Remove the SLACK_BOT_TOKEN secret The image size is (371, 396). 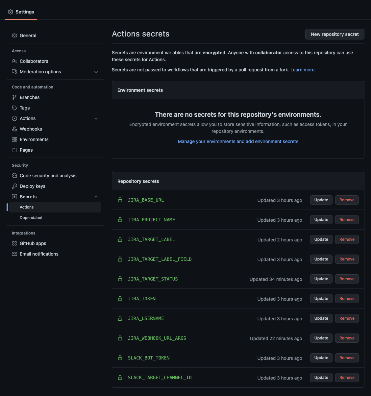[347, 358]
